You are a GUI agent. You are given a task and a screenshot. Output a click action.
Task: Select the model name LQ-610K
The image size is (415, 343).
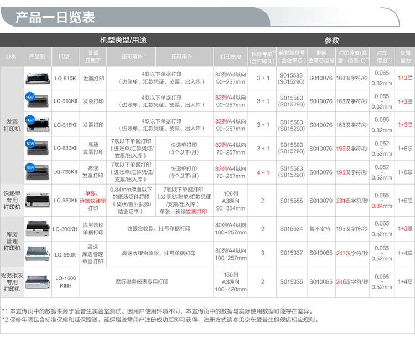(x=65, y=79)
